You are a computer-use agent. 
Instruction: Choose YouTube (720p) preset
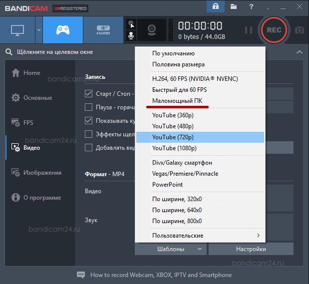[x=200, y=137]
